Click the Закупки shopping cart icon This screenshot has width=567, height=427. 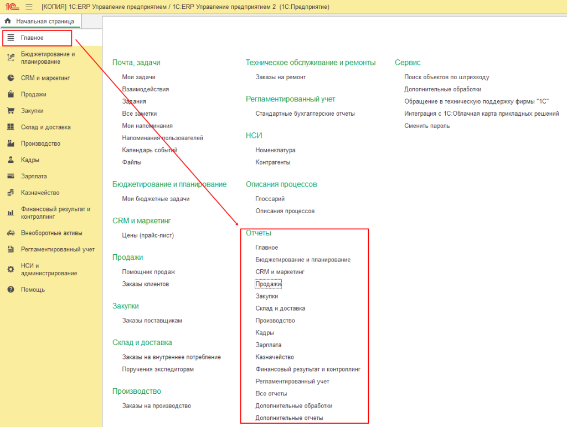point(11,111)
